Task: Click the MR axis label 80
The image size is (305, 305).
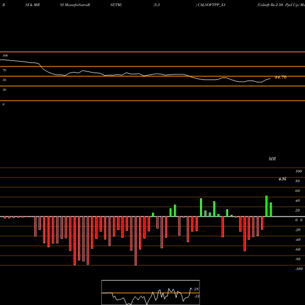Action: click(297, 181)
